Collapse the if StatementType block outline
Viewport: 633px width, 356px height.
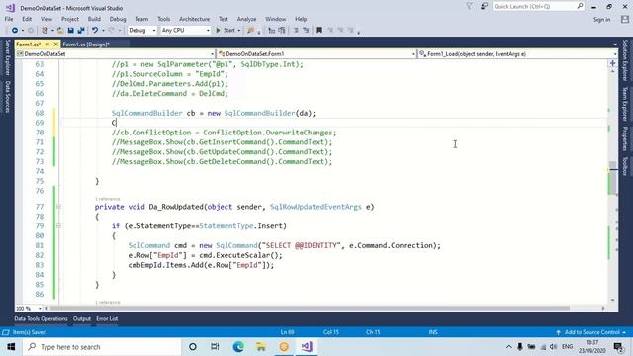[x=58, y=226]
